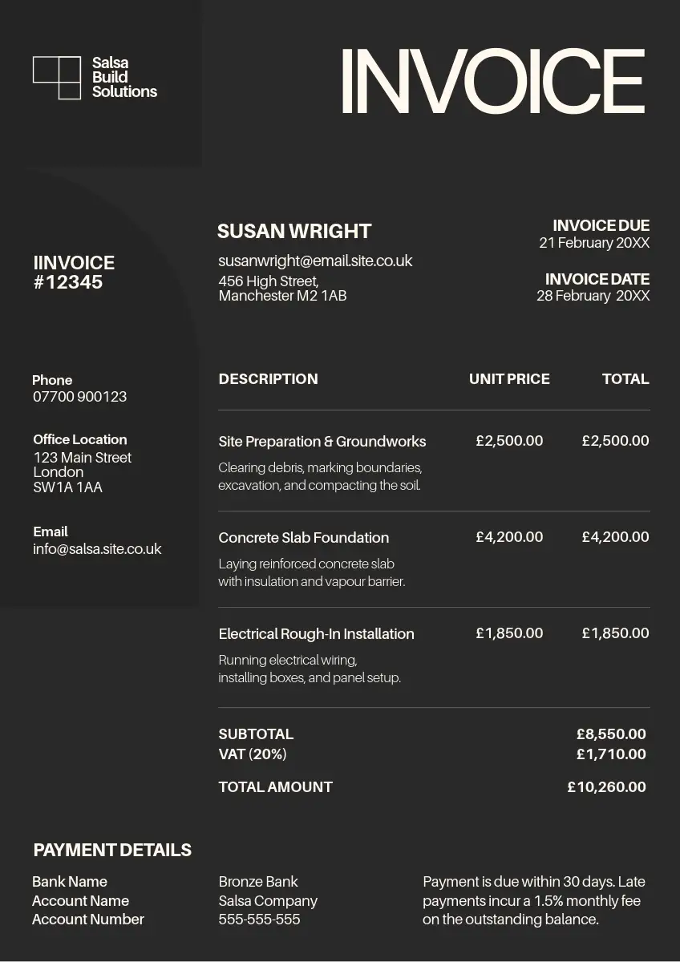Click the Salsa Build Solutions squares logo
This screenshot has height=962, width=680.
pyautogui.click(x=57, y=78)
